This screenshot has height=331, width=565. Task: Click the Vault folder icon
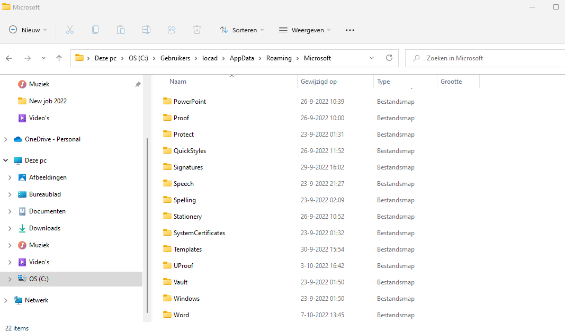167,282
